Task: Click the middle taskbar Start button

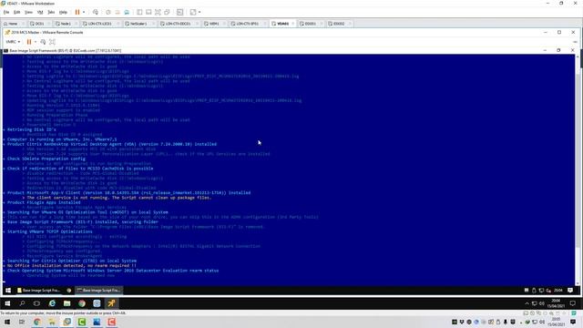Action: [7, 303]
